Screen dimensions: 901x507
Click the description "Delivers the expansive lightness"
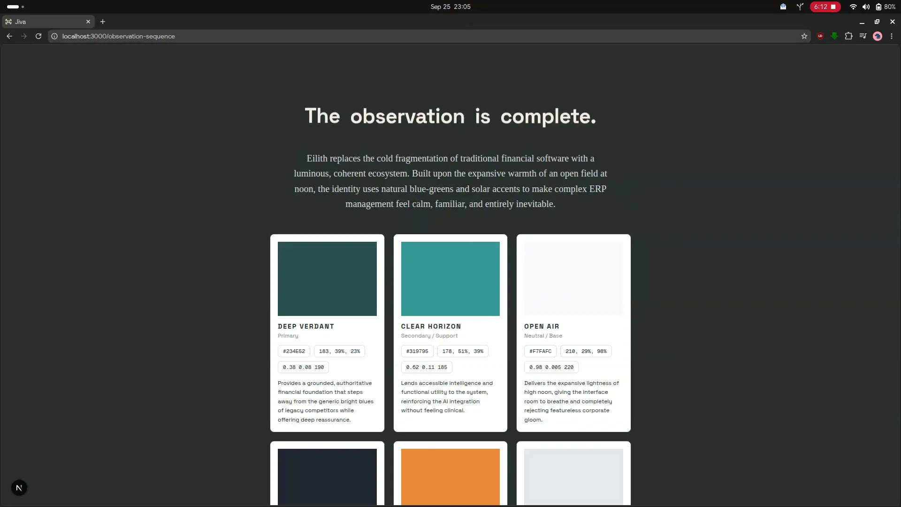tap(572, 401)
